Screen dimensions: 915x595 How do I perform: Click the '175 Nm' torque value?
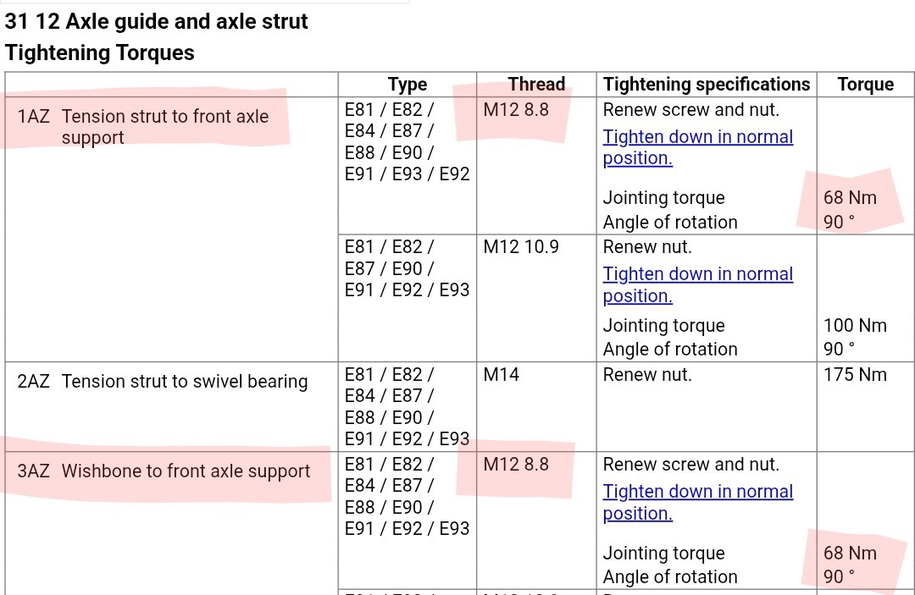(x=855, y=374)
